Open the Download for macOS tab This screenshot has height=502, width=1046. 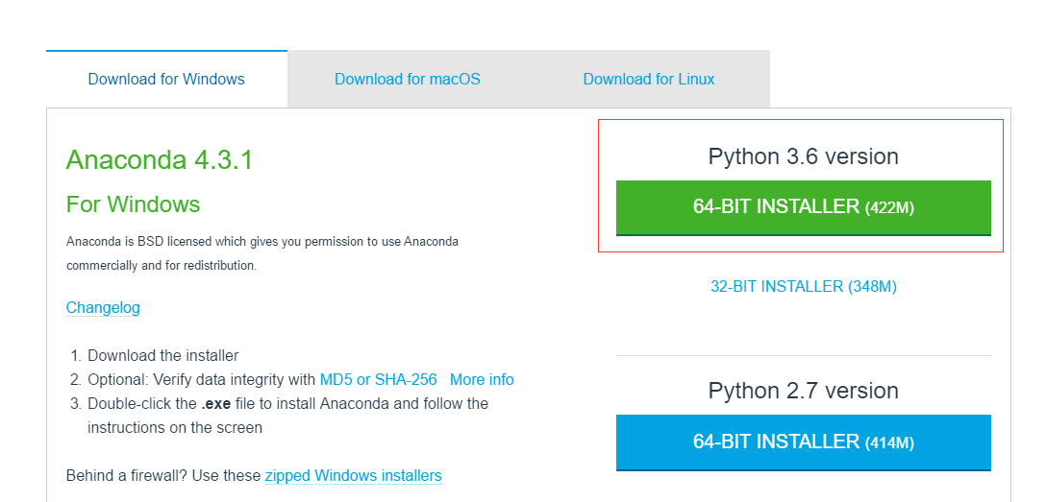click(408, 79)
